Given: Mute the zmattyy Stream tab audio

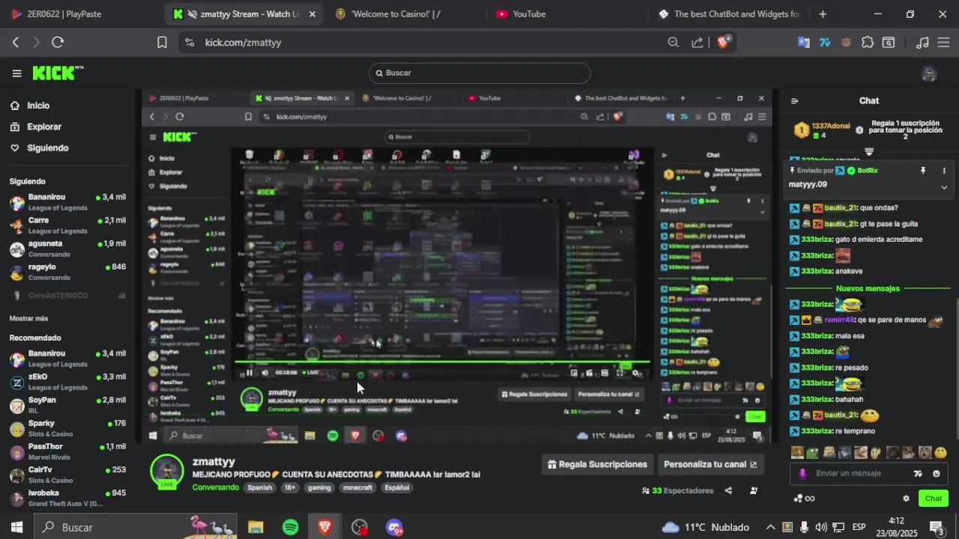Looking at the screenshot, I should (193, 14).
